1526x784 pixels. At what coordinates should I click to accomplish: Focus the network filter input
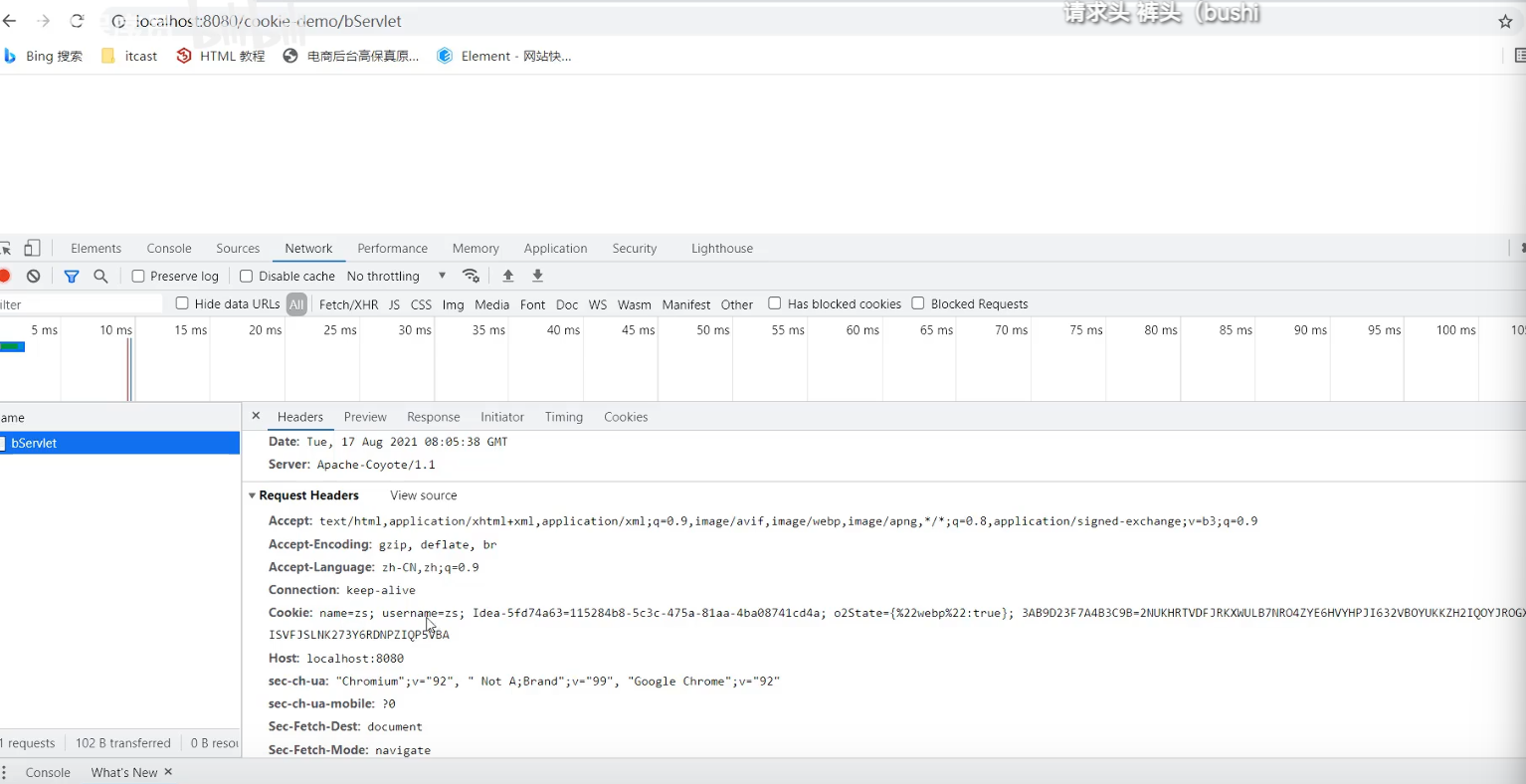pos(81,304)
